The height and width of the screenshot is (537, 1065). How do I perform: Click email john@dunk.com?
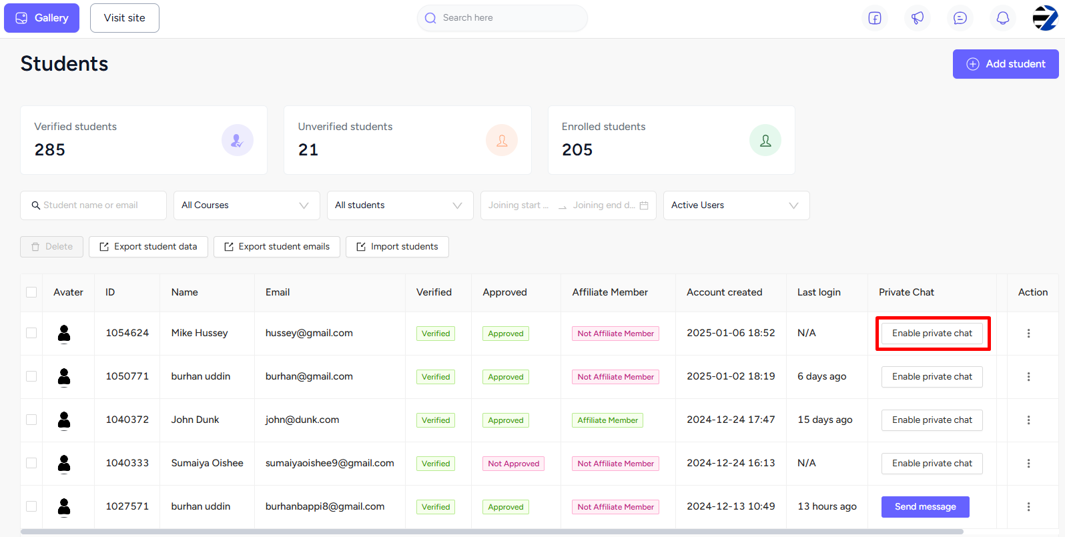[302, 420]
